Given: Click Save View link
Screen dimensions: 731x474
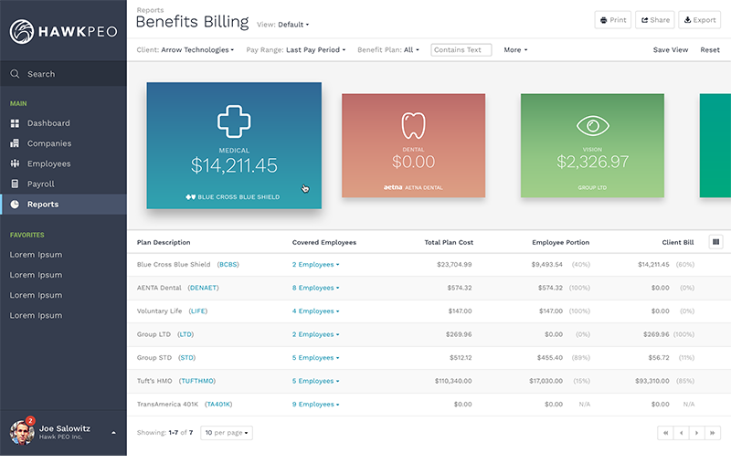Looking at the screenshot, I should tap(671, 50).
